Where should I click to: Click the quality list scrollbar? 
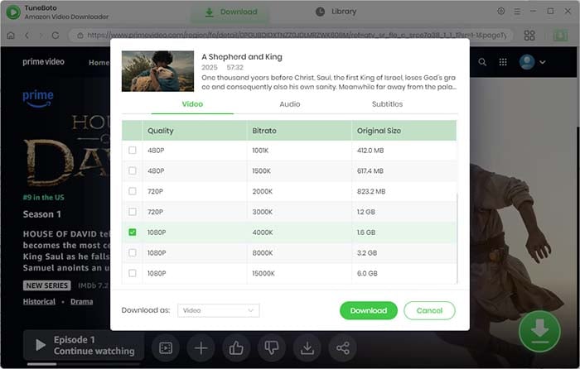pos(457,237)
